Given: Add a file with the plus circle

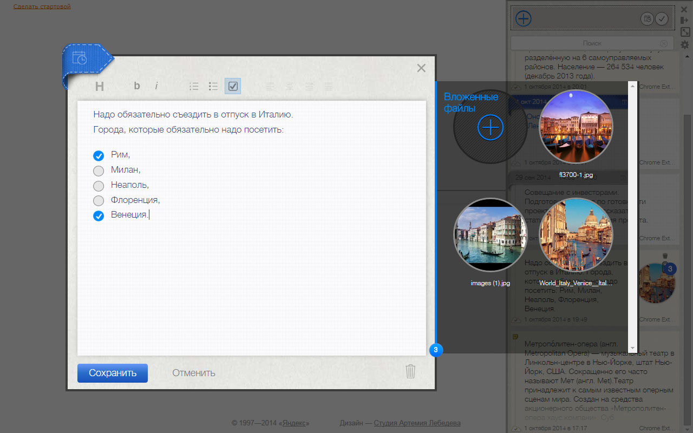Looking at the screenshot, I should click(491, 128).
